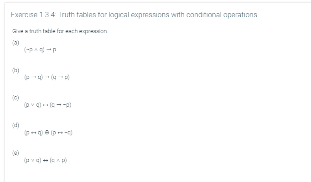The height and width of the screenshot is (182, 311).
Task: Click expression (¬p ∧ q) → p
Action: [x=40, y=49]
